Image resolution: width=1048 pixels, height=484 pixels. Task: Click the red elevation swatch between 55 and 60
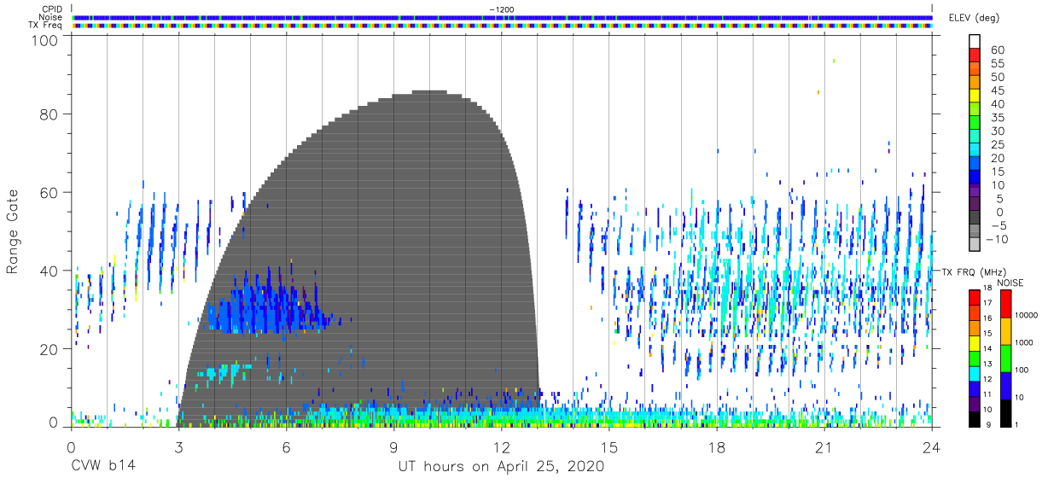click(976, 54)
